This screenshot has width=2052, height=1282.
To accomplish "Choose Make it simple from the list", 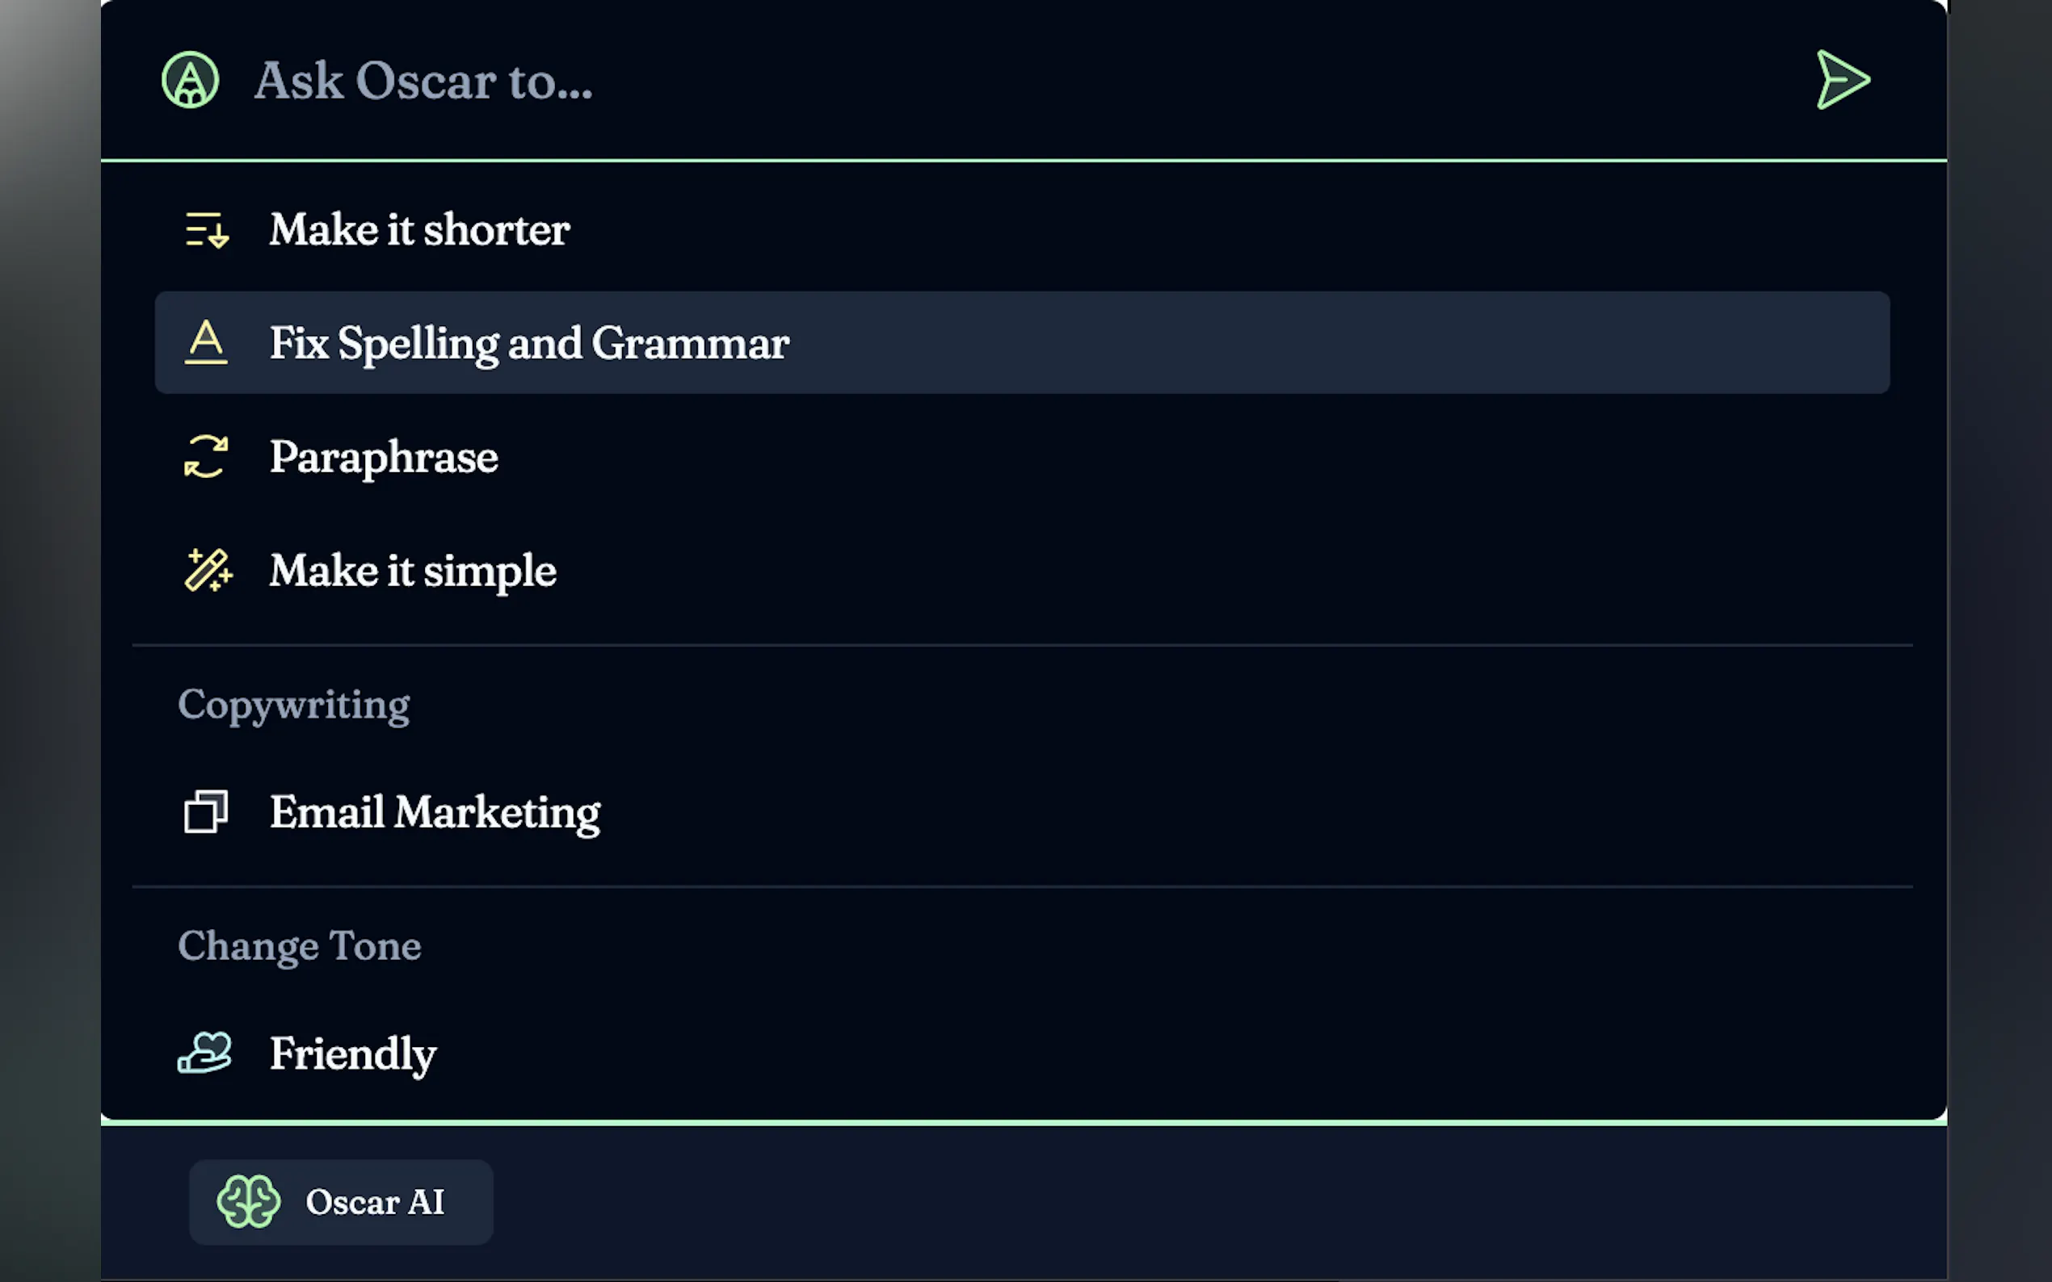I will 412,571.
